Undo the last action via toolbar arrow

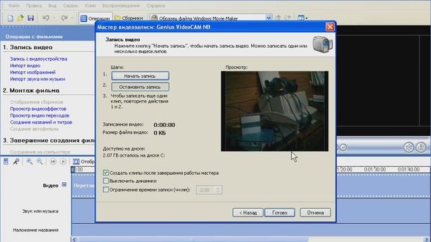coord(46,18)
